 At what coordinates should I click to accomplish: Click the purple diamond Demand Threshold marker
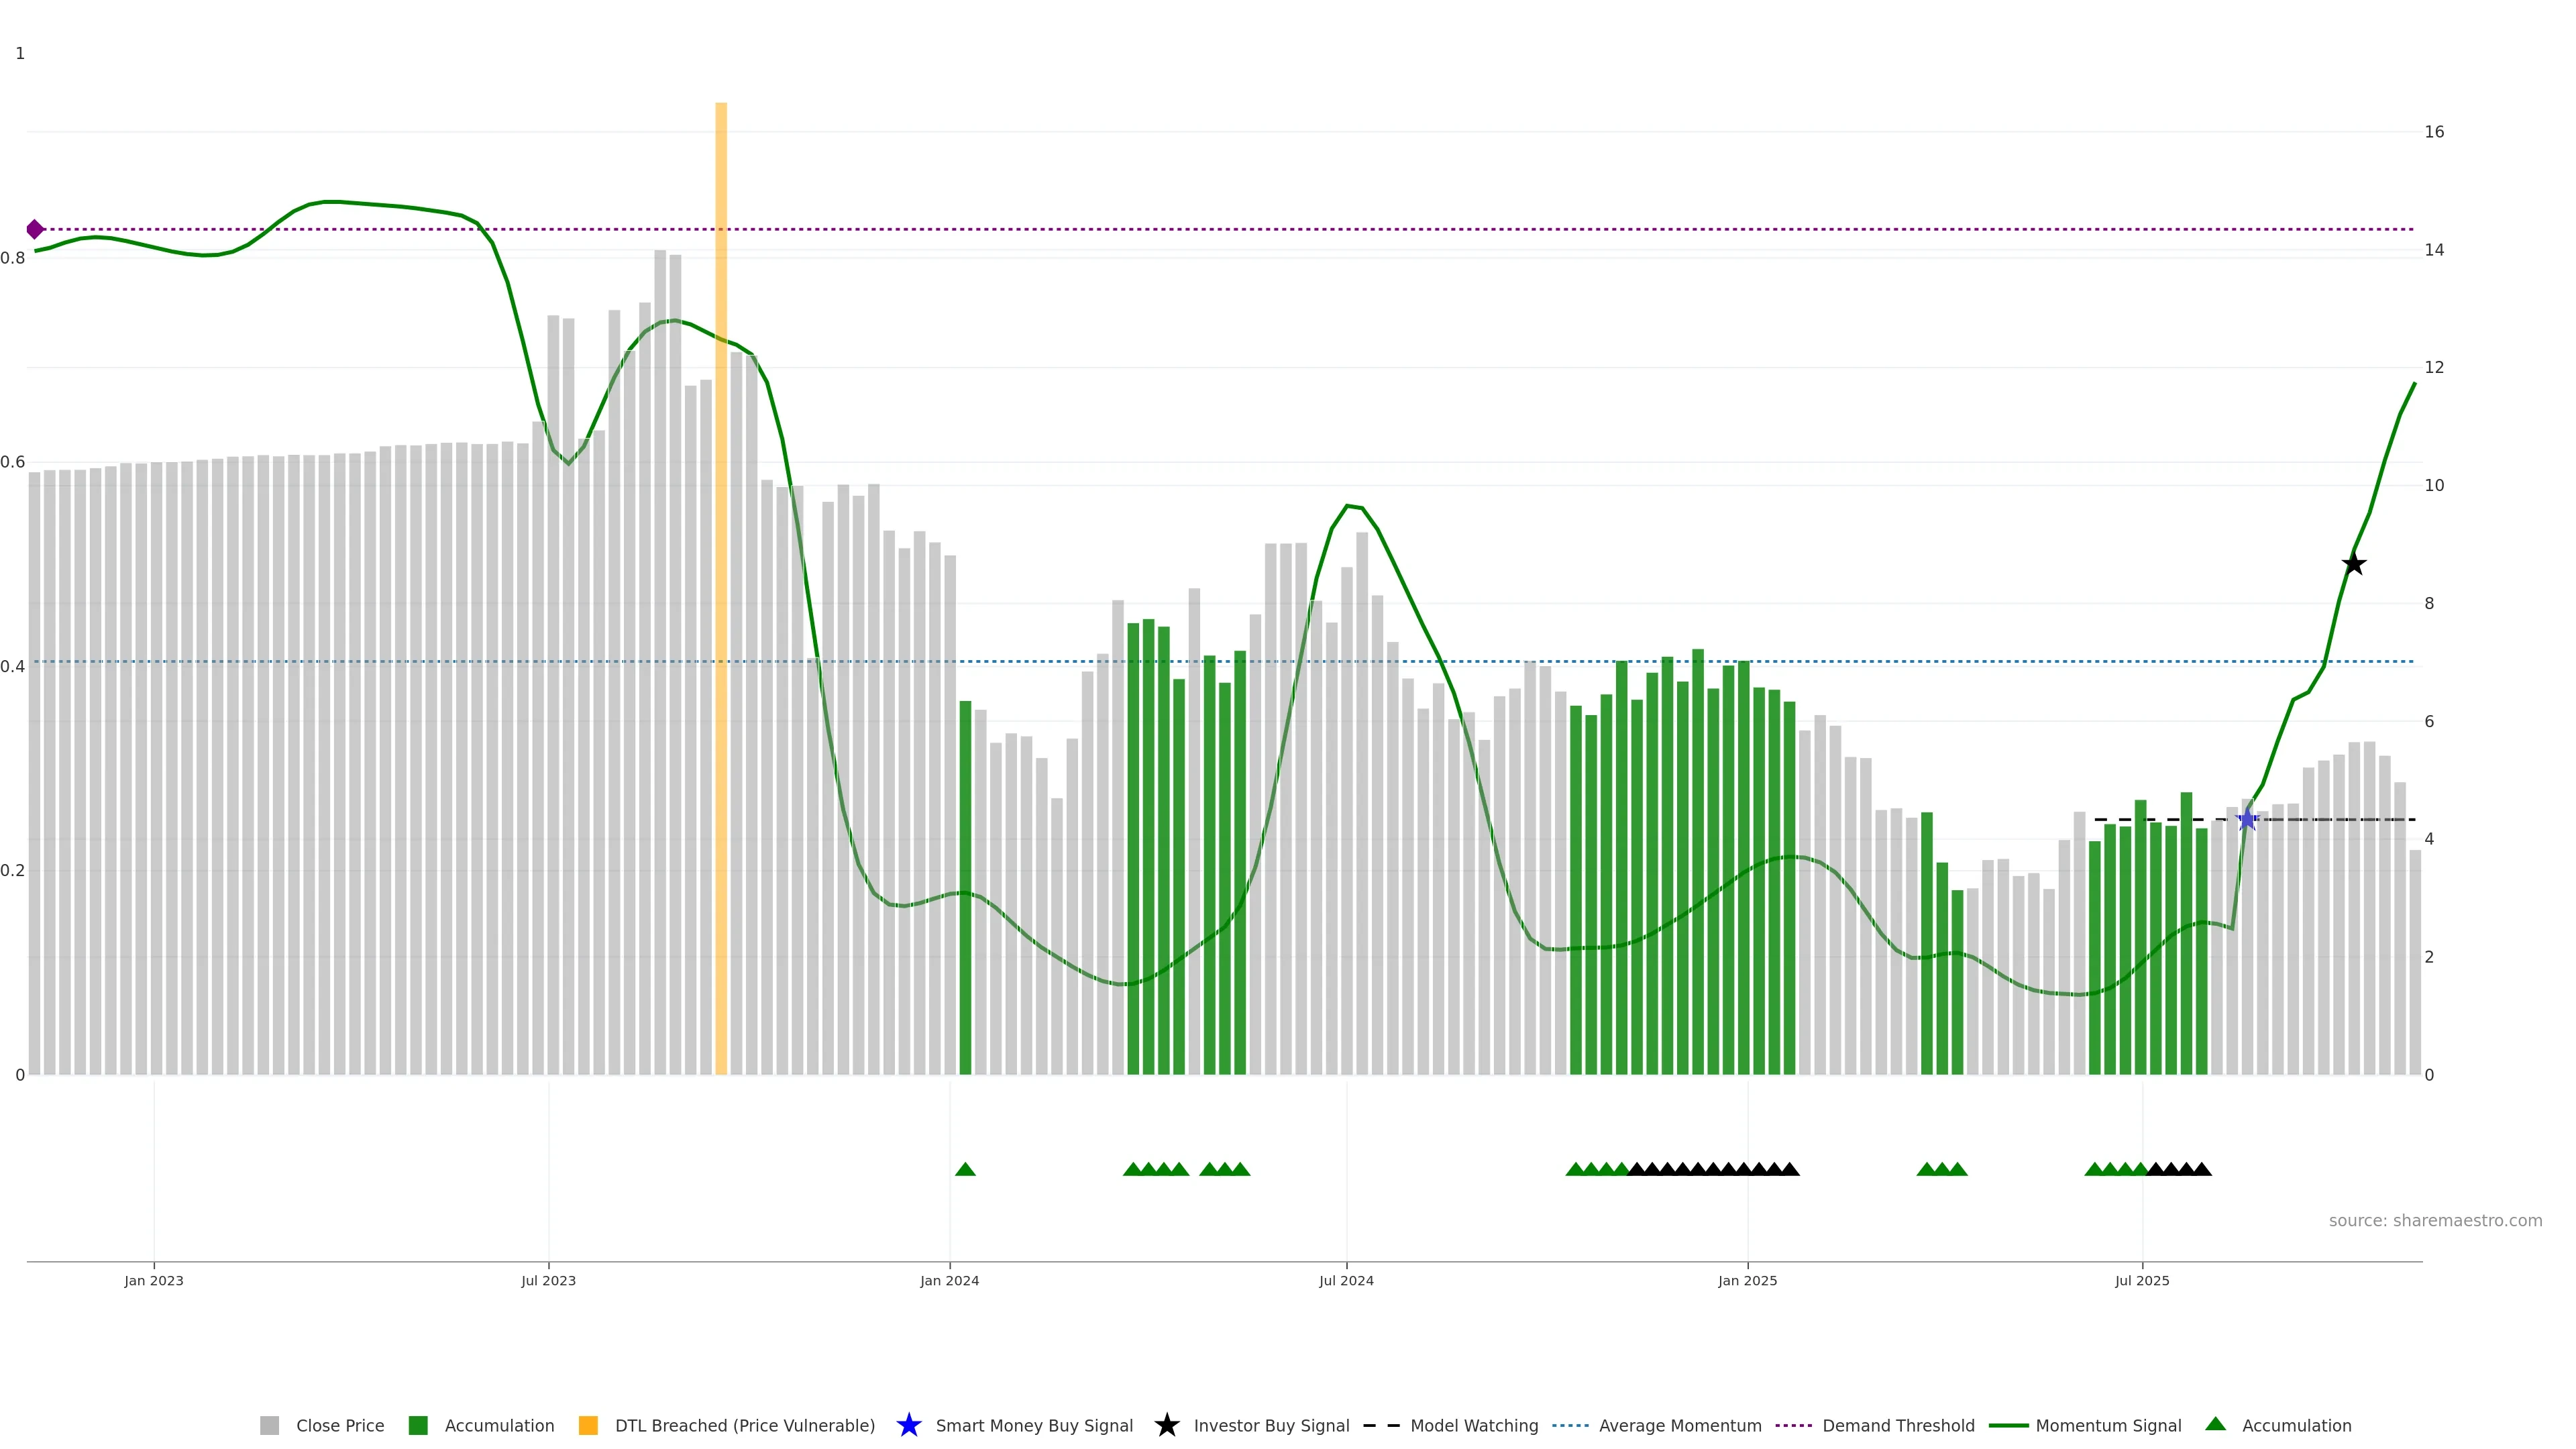35,229
